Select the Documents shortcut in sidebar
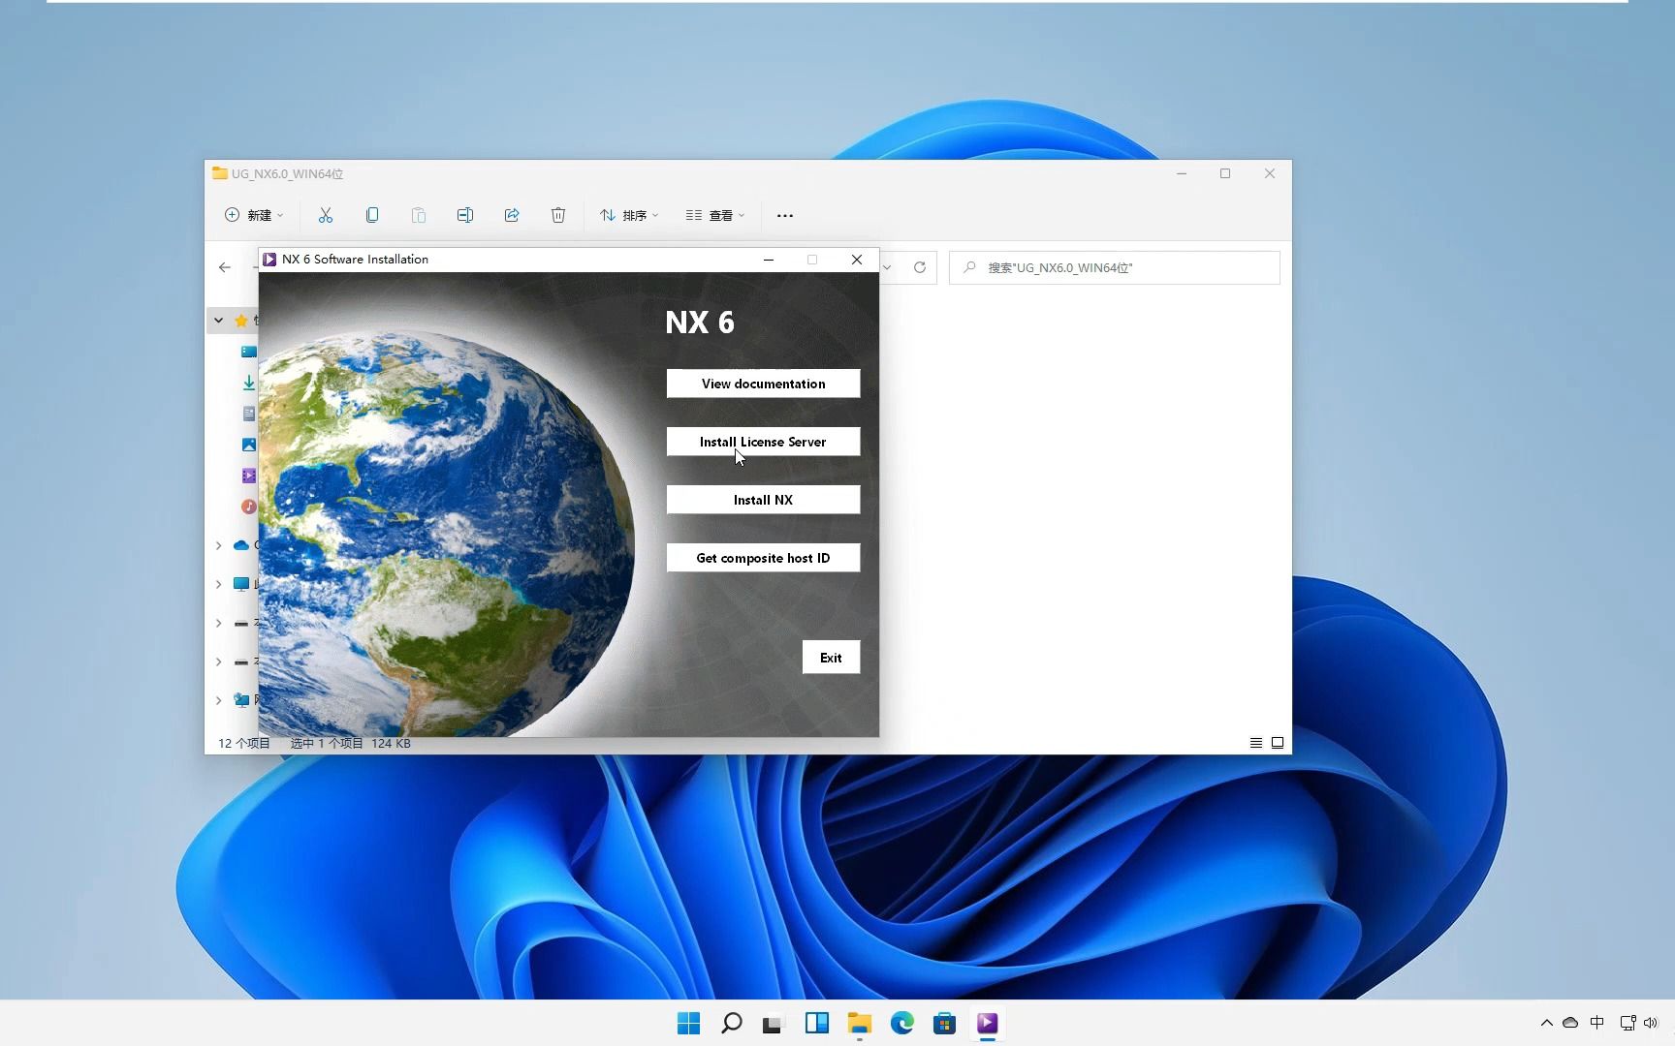Viewport: 1675px width, 1046px height. (249, 414)
